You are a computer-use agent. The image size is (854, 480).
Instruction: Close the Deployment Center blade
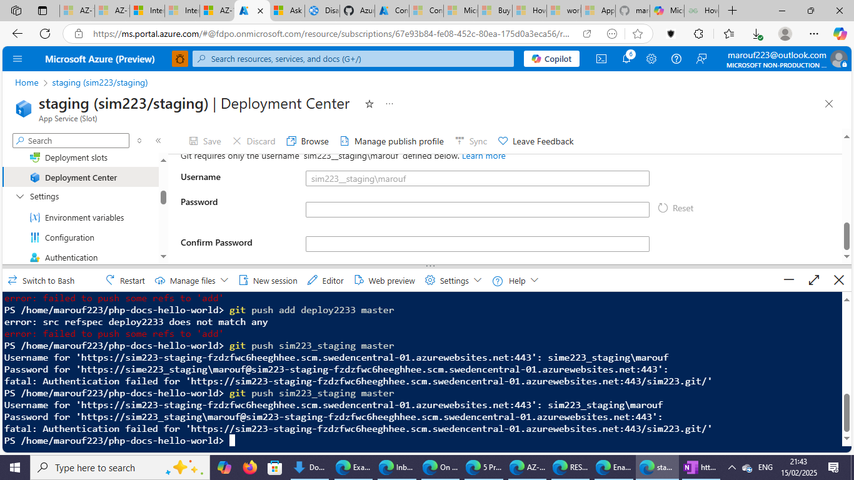829,104
